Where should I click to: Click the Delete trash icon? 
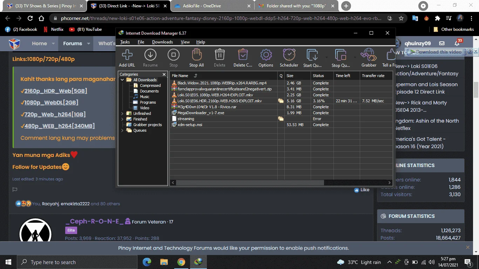pos(220,55)
